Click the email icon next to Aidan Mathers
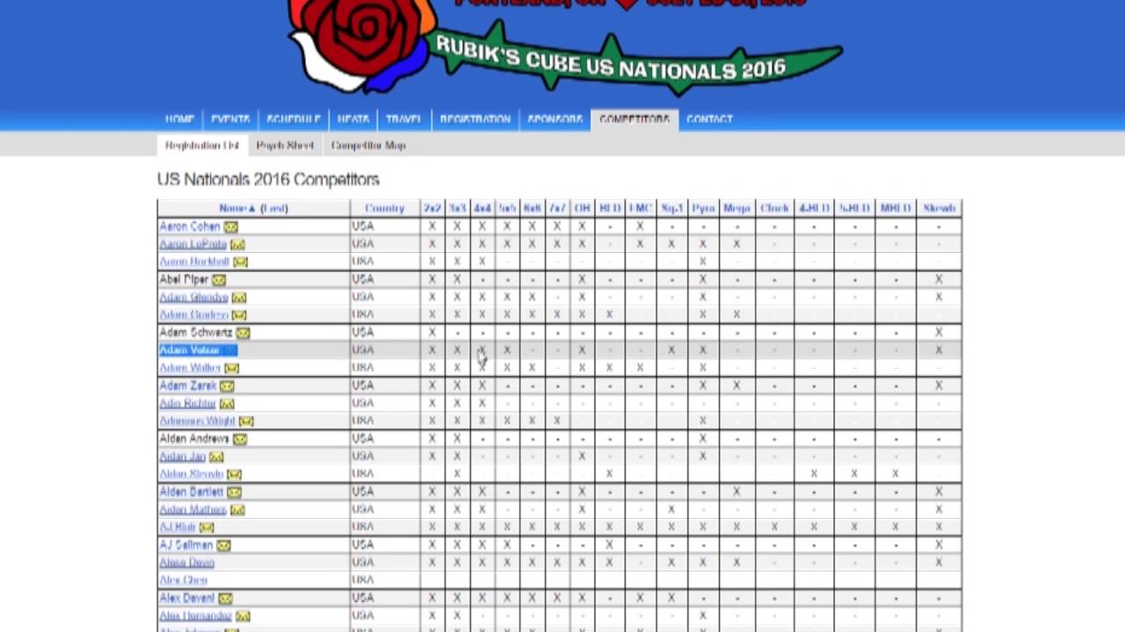1125x632 pixels. click(237, 509)
